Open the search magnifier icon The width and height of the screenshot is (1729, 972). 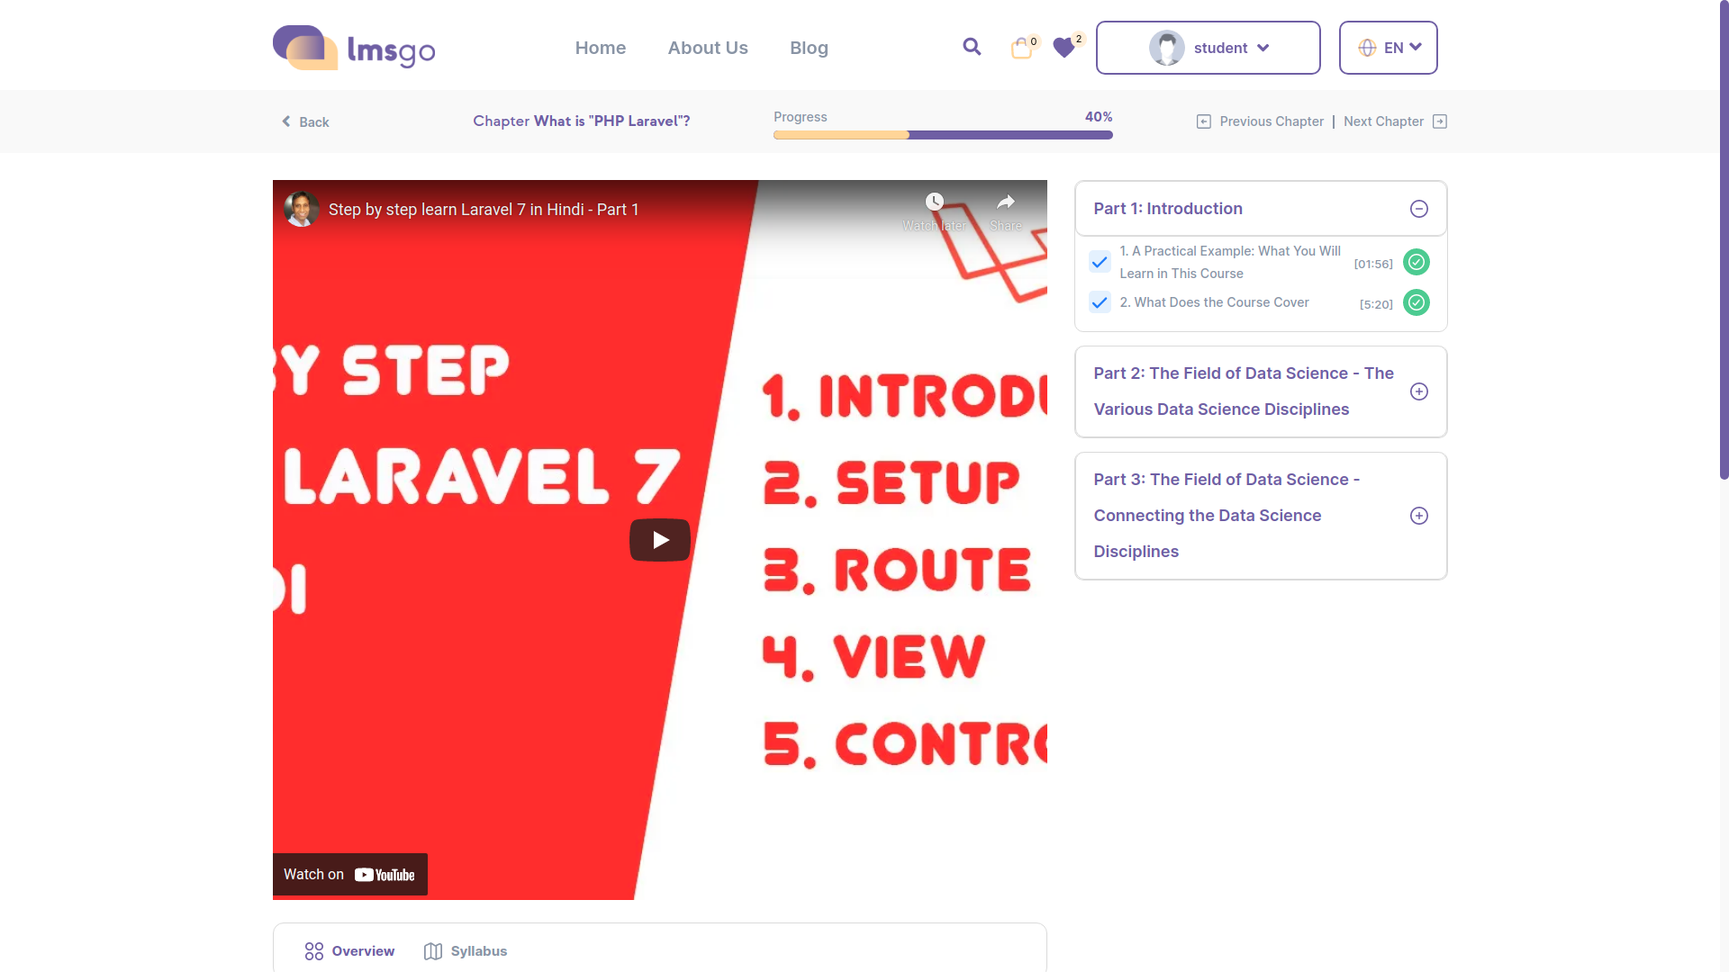(972, 47)
